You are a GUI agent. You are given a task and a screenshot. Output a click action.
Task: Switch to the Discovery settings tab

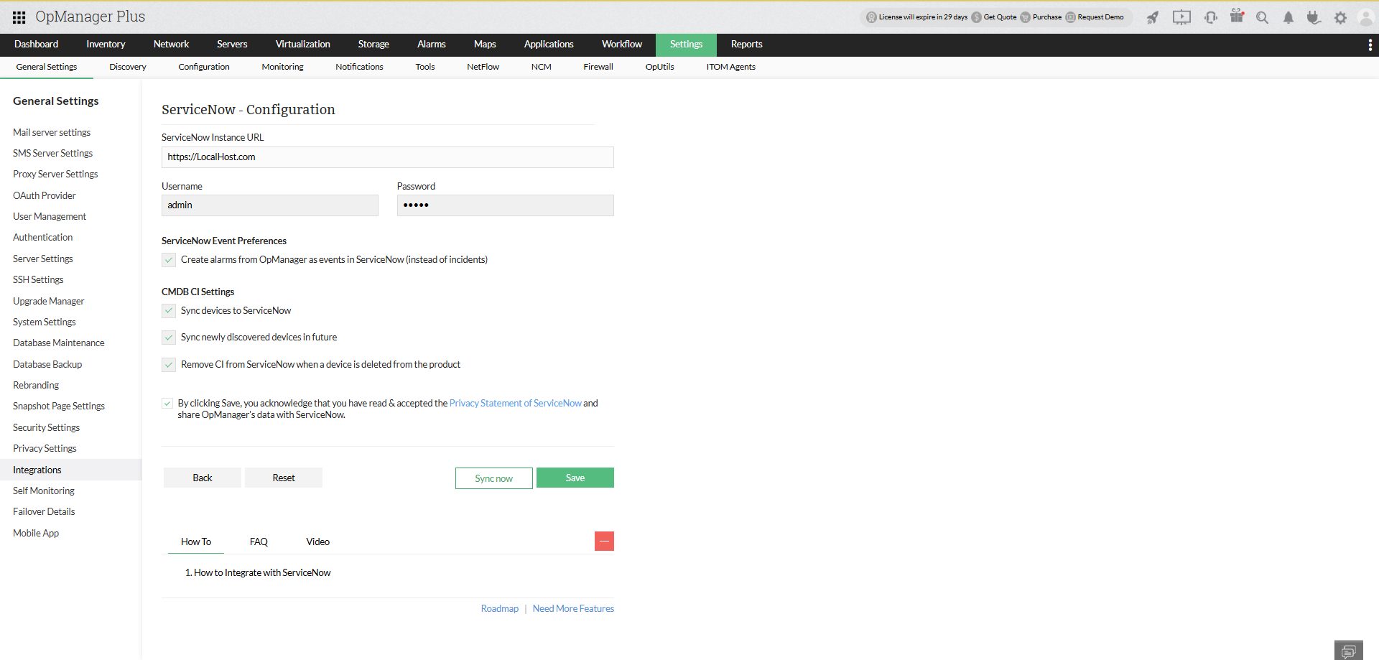click(x=128, y=67)
